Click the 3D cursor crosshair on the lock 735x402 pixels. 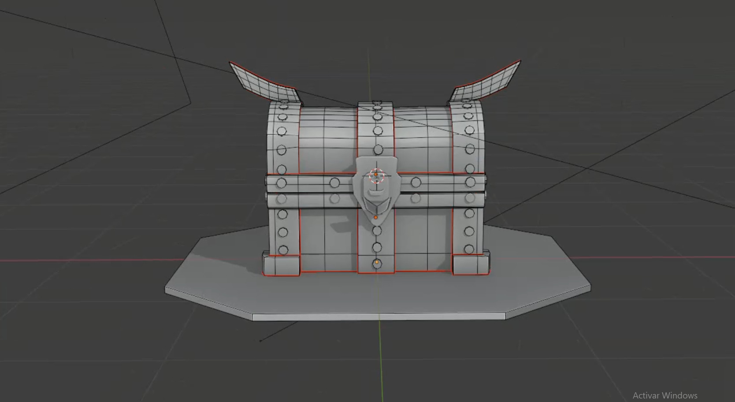tap(377, 176)
